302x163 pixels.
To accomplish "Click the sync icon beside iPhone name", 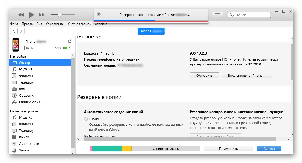I will [x=70, y=41].
